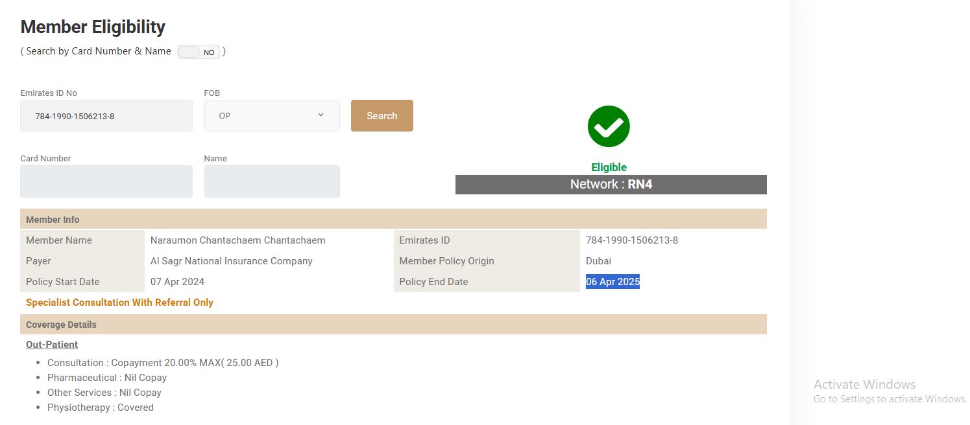Click the Network RN4 banner
Viewport: 970px width, 425px height.
[611, 185]
